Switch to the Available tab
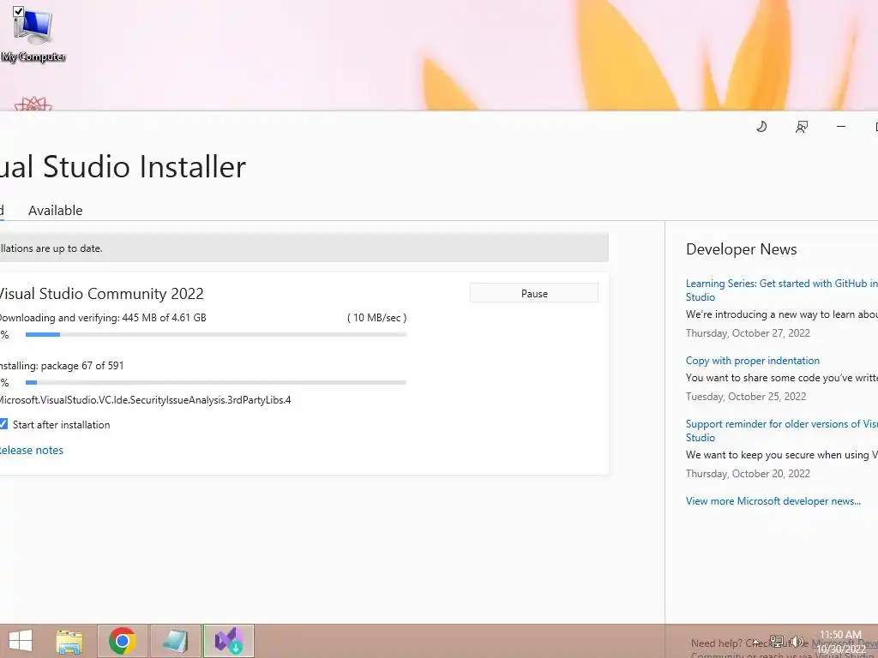Screen dimensions: 878x658 tap(56, 211)
